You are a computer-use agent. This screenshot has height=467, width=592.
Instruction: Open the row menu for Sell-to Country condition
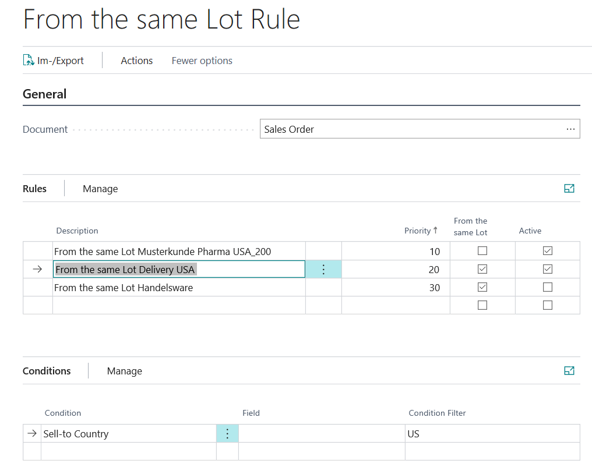click(x=227, y=434)
